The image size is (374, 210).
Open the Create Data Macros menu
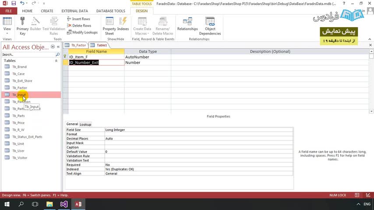142,26
